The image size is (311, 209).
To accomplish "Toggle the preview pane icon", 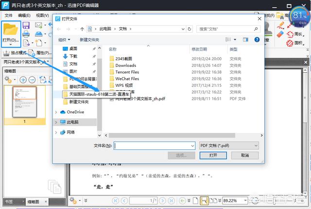I will 245,40.
